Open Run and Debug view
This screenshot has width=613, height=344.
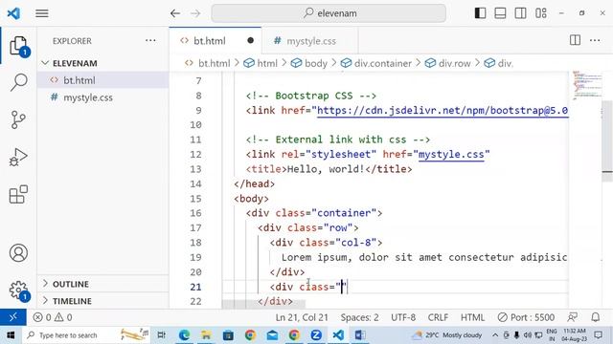pos(18,157)
